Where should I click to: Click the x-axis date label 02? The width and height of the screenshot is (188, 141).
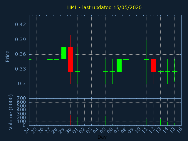click(82, 130)
